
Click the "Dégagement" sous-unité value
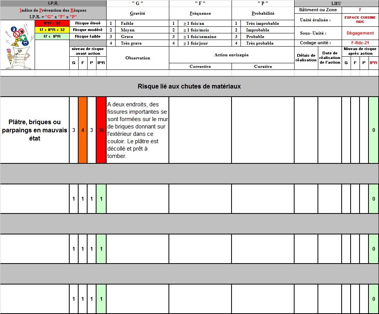point(360,33)
